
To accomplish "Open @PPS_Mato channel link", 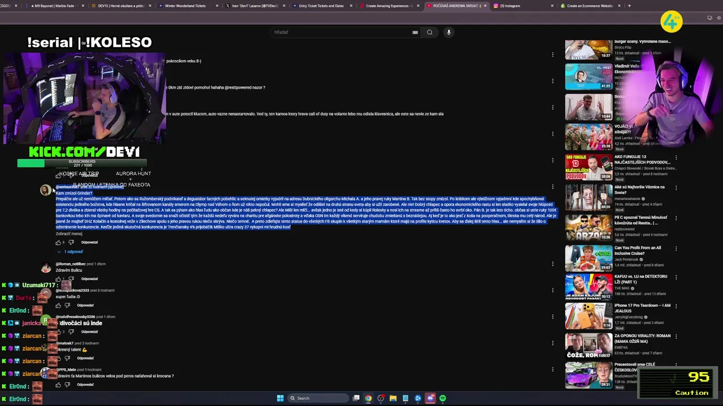I will [66, 369].
